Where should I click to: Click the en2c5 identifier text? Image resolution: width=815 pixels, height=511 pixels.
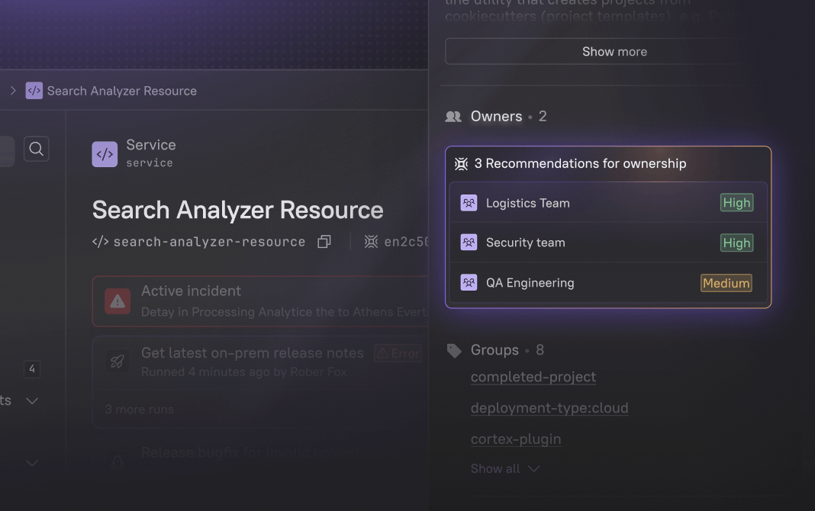(406, 242)
